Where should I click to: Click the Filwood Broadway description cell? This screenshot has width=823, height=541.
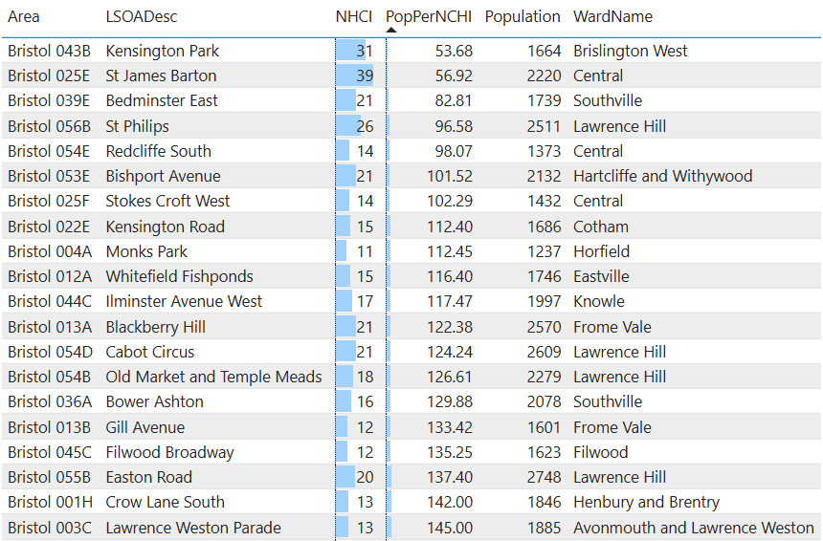169,452
